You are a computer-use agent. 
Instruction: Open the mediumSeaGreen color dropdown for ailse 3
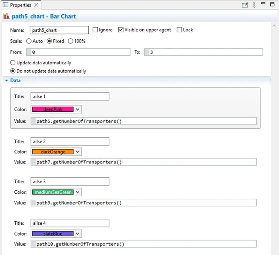coord(77,192)
